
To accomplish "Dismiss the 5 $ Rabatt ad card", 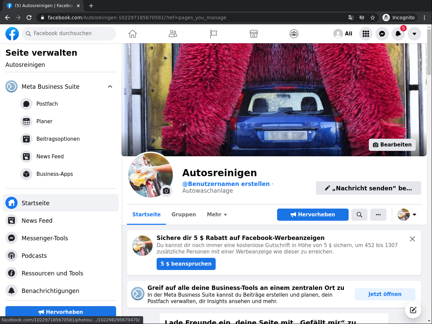I will [x=412, y=239].
